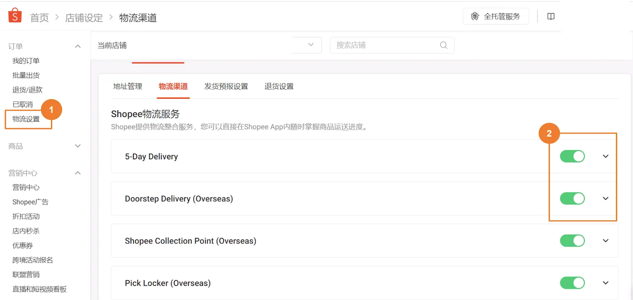This screenshot has width=633, height=300.
Task: Expand Doorstep Delivery (Overseas) details
Action: 605,198
